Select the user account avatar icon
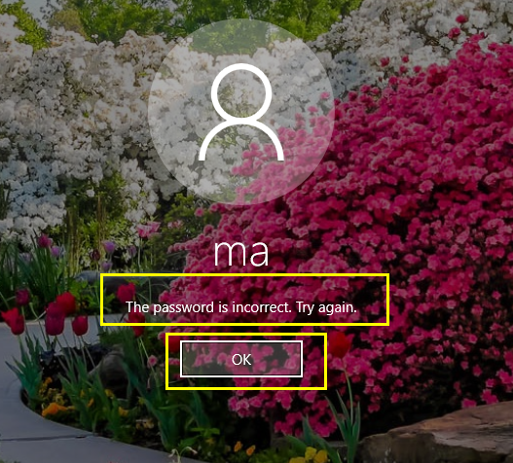The width and height of the screenshot is (513, 463). click(x=241, y=112)
